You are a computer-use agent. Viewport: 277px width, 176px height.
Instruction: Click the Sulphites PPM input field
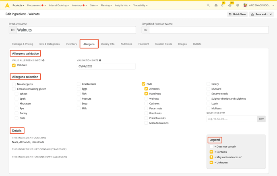pos(232,119)
